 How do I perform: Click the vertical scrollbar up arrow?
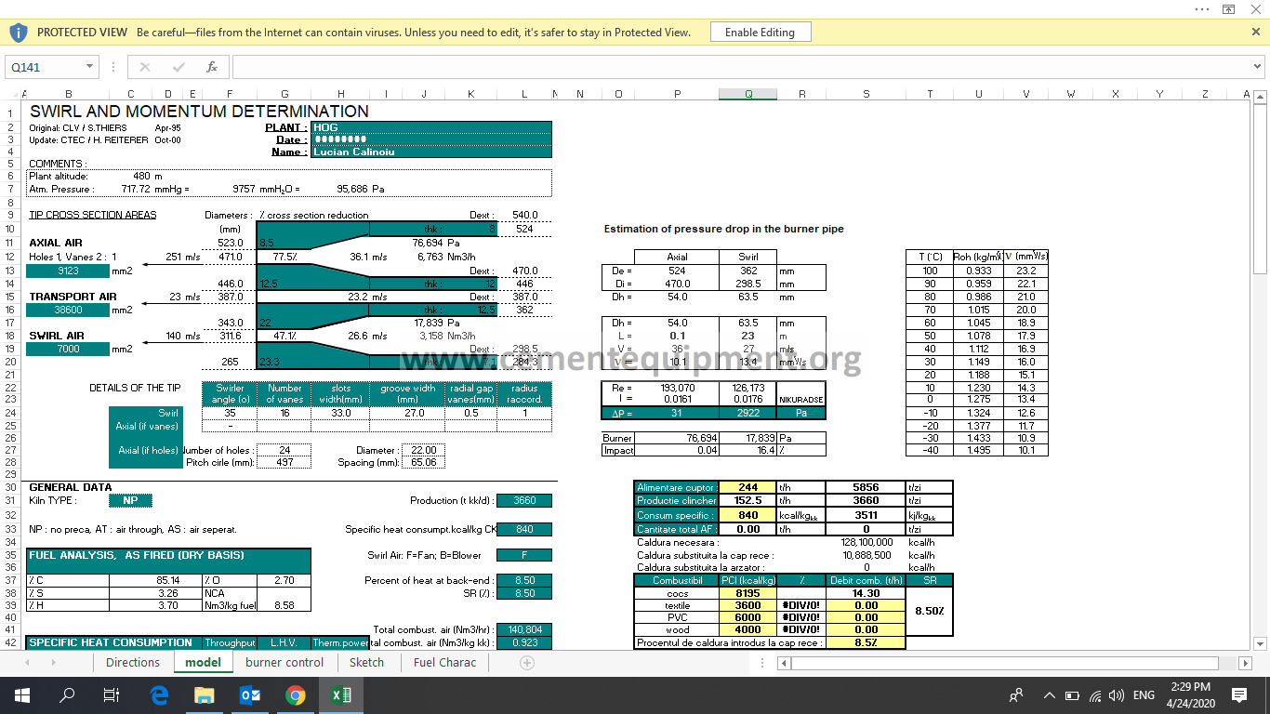tap(1260, 97)
